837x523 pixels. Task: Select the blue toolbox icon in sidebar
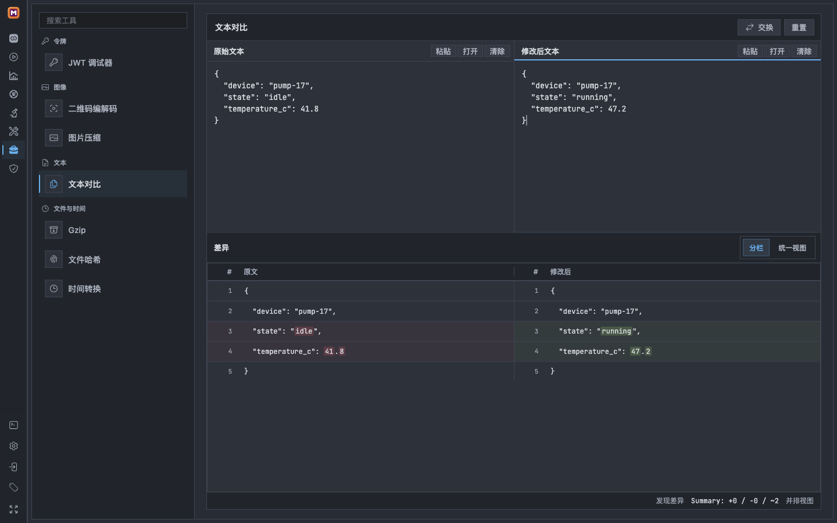13,150
